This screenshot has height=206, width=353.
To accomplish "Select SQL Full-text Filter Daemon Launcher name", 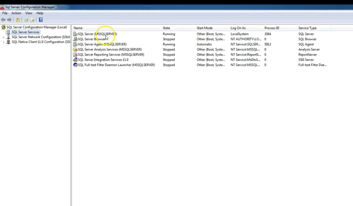I will (x=116, y=65).
